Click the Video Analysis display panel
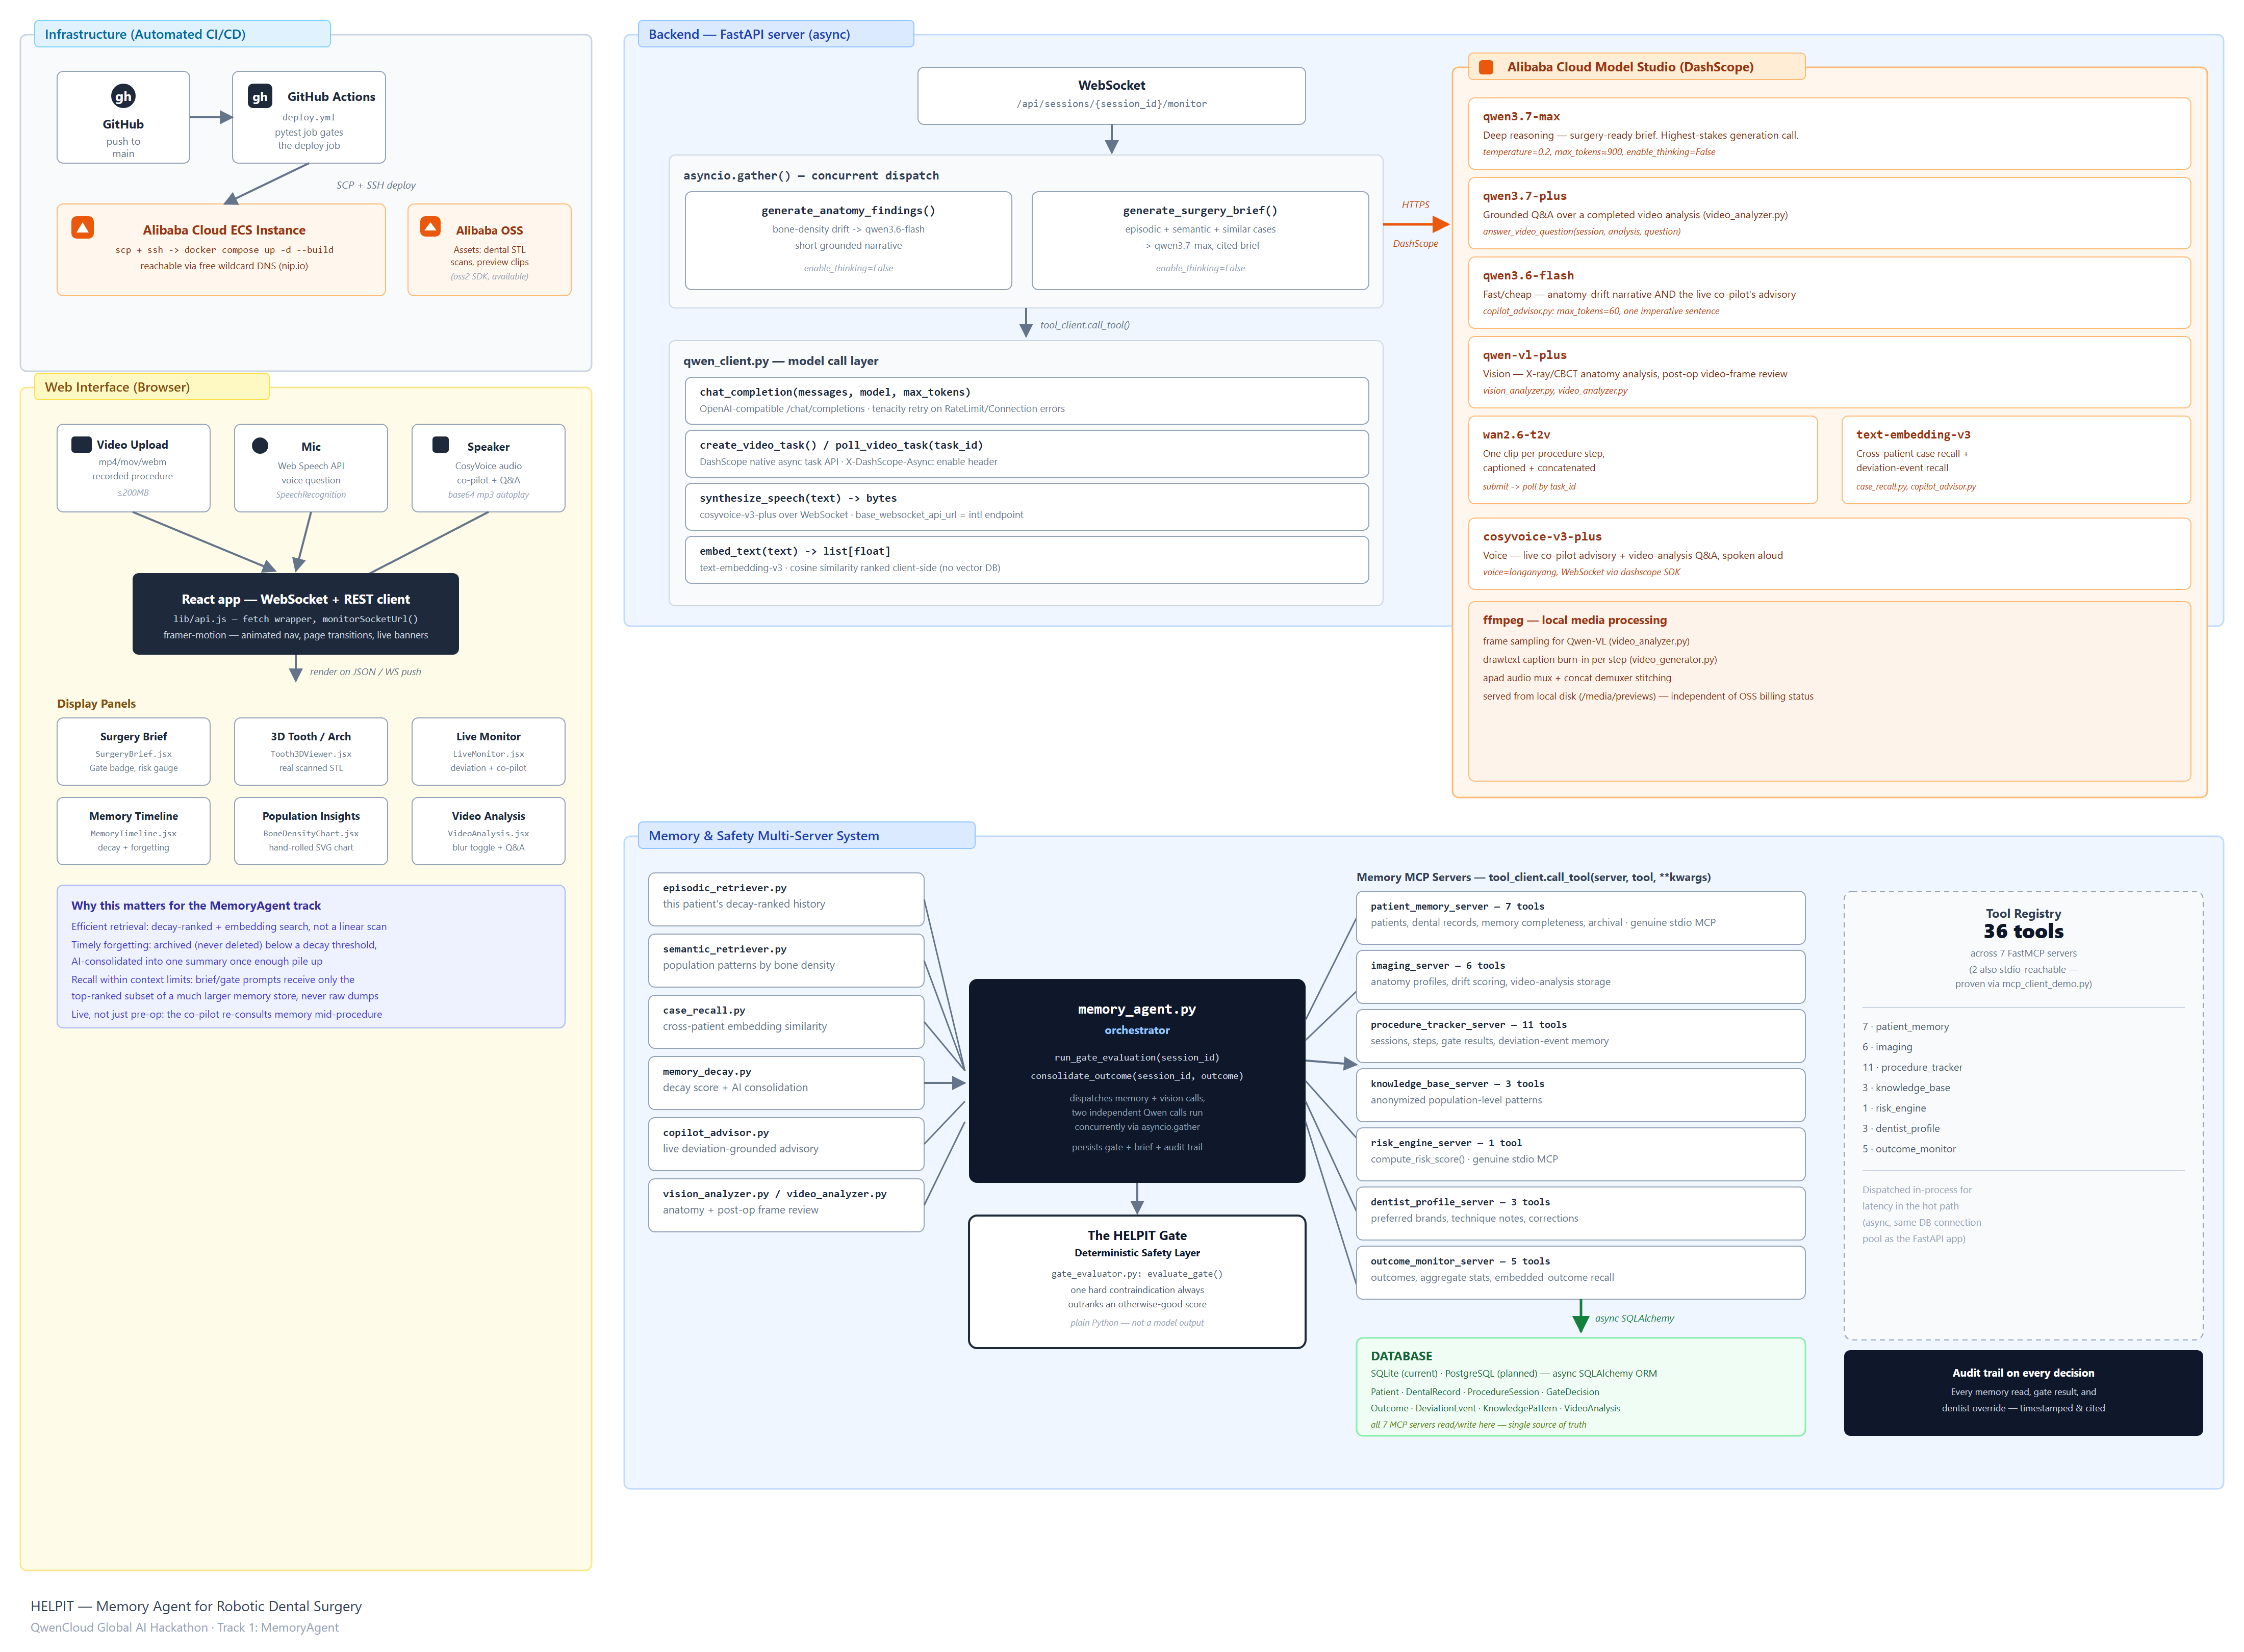This screenshot has width=2244, height=1652. point(488,831)
